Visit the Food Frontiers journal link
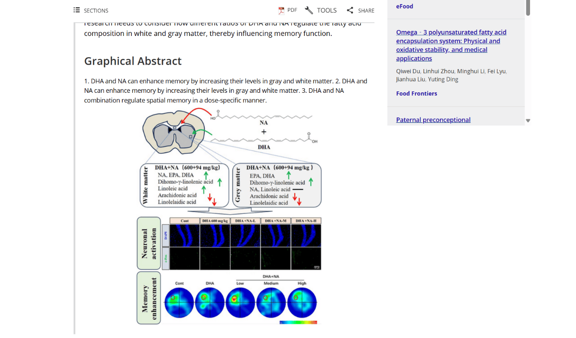576x338 pixels. [x=416, y=93]
